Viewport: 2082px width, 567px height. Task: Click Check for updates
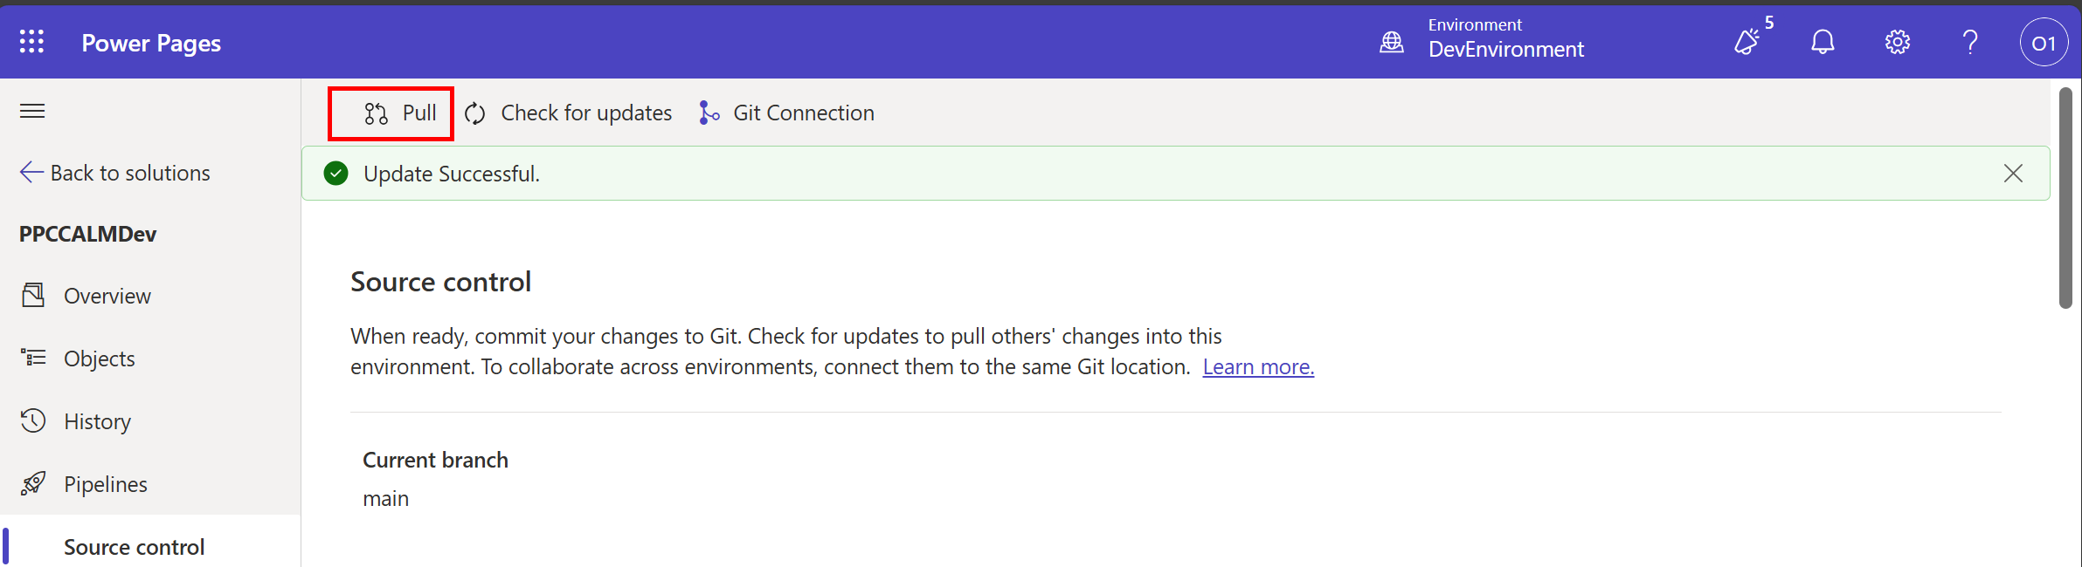pos(569,113)
